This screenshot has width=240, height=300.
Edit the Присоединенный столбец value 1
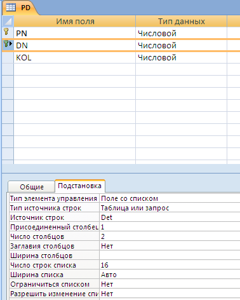click(170, 227)
